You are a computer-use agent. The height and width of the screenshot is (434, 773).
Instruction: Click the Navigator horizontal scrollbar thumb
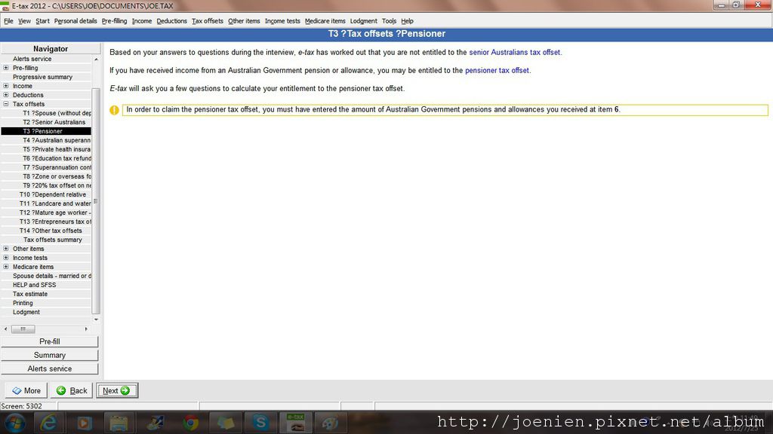[23, 329]
